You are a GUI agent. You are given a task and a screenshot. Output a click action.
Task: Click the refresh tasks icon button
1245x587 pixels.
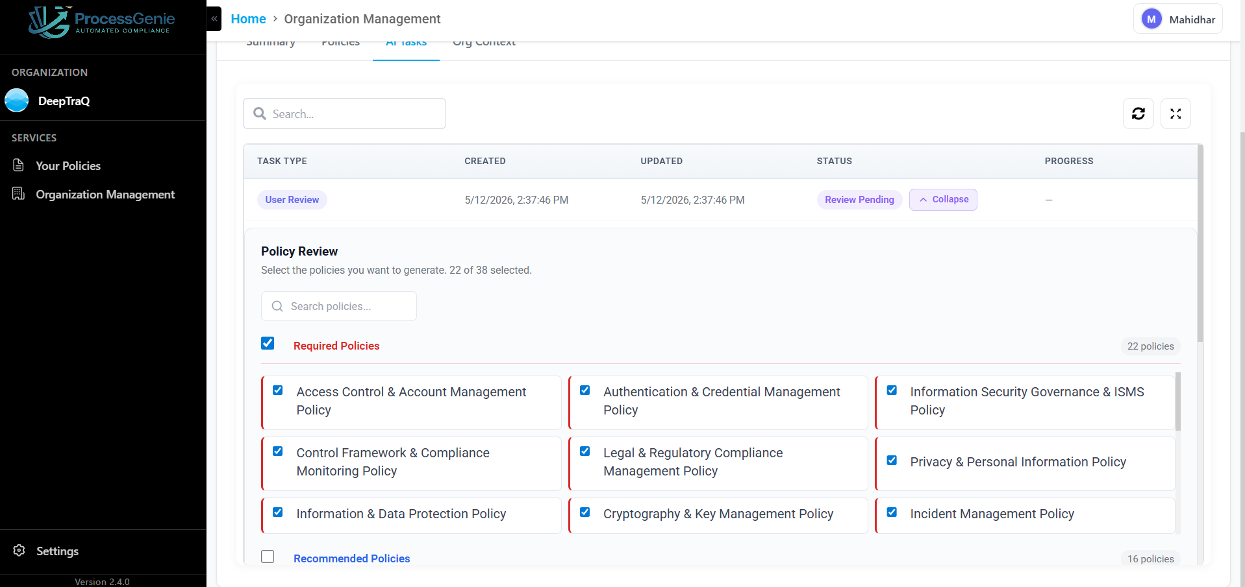[1138, 114]
